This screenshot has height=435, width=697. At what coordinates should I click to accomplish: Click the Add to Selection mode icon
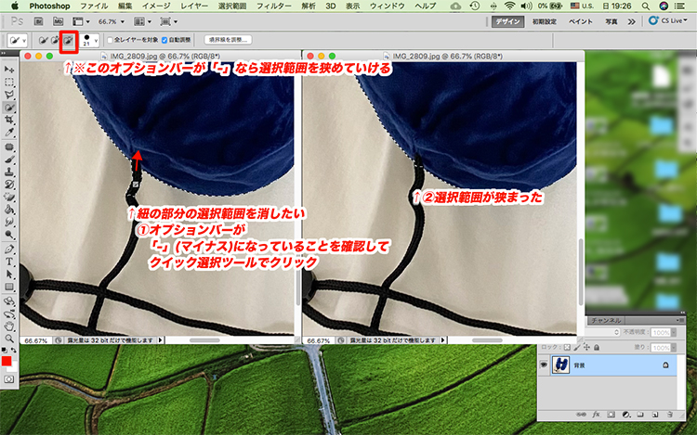click(x=55, y=41)
